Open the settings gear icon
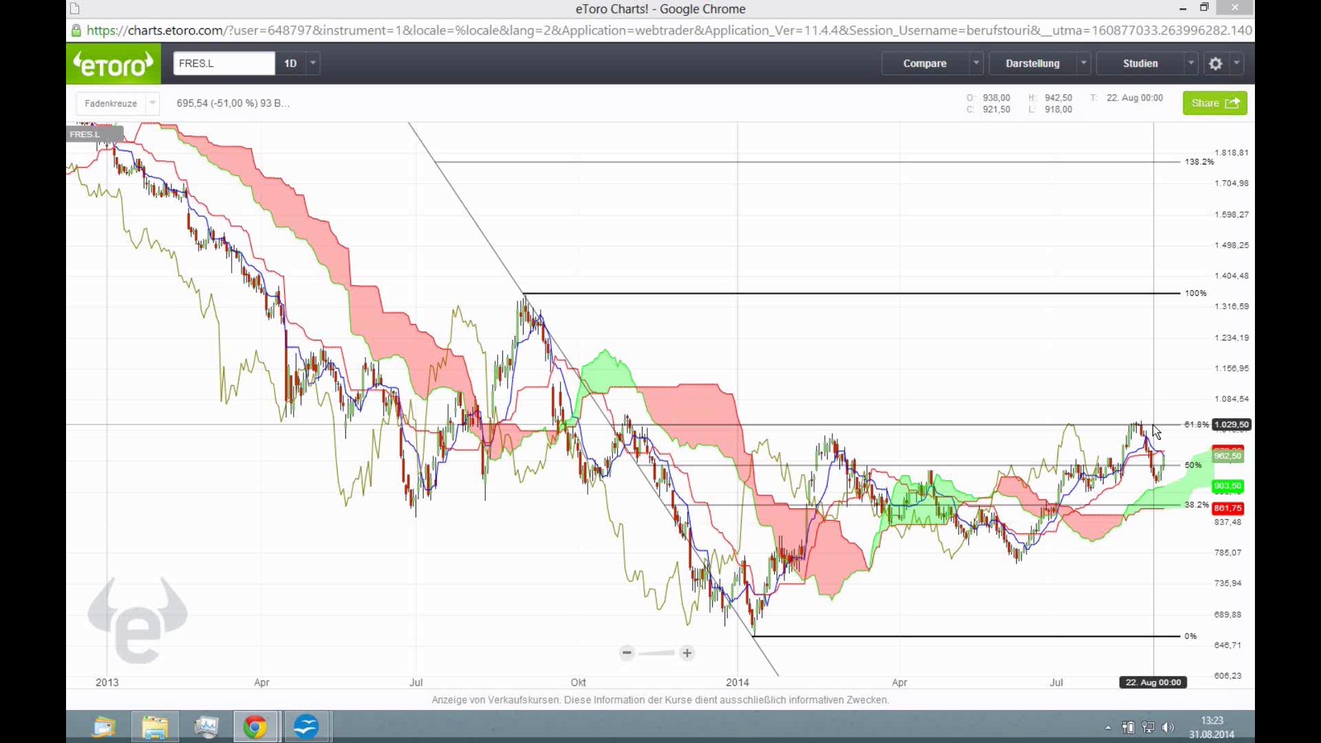1321x743 pixels. [1216, 63]
